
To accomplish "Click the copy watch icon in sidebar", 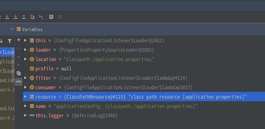I will pyautogui.click(x=19, y=73).
